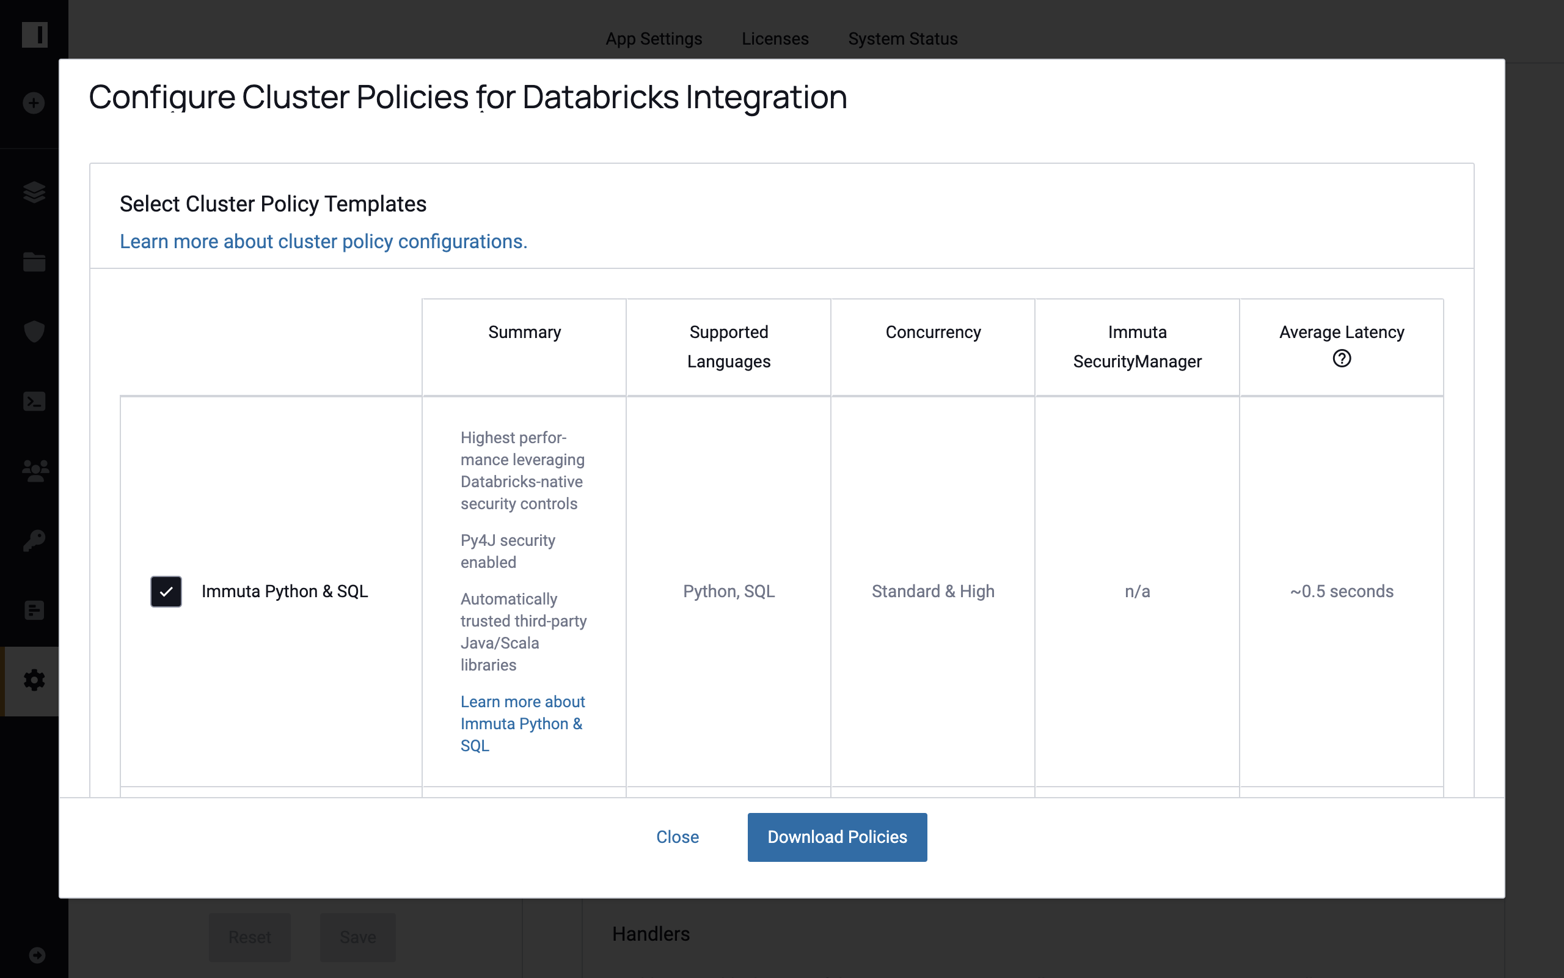Switch to the Licenses tab
The height and width of the screenshot is (978, 1564).
click(775, 39)
